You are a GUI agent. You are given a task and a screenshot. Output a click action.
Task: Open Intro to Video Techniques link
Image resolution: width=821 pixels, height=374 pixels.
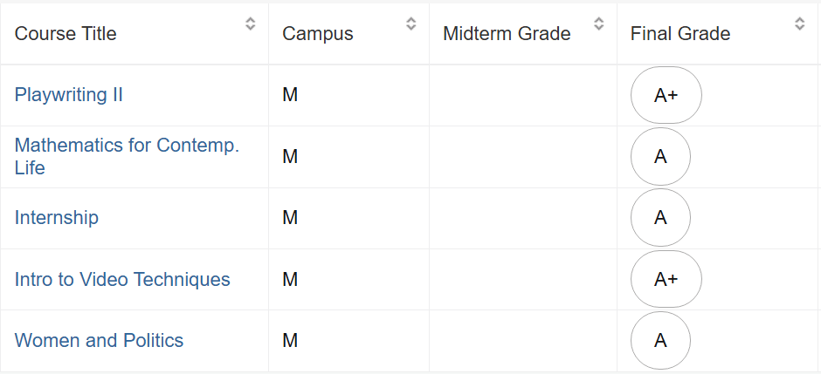(x=122, y=279)
